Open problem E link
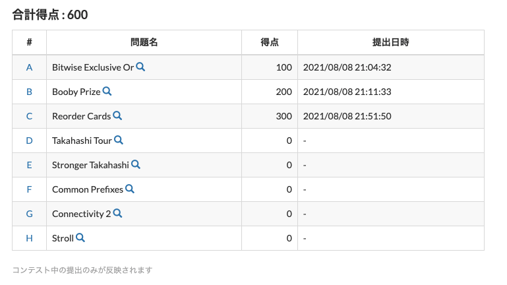 pos(29,165)
